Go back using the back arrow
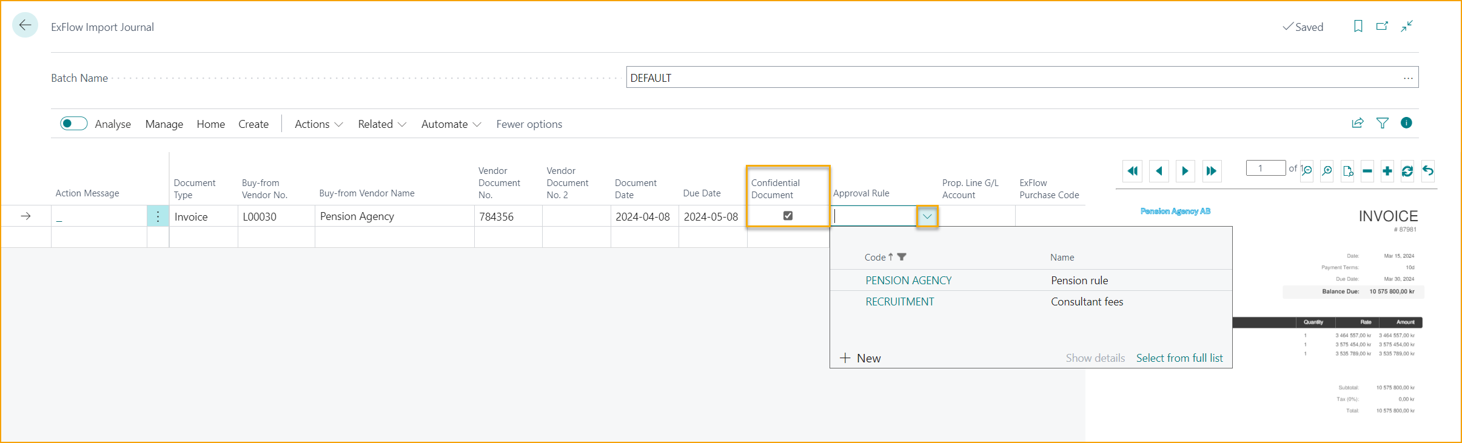The image size is (1462, 443). click(25, 25)
